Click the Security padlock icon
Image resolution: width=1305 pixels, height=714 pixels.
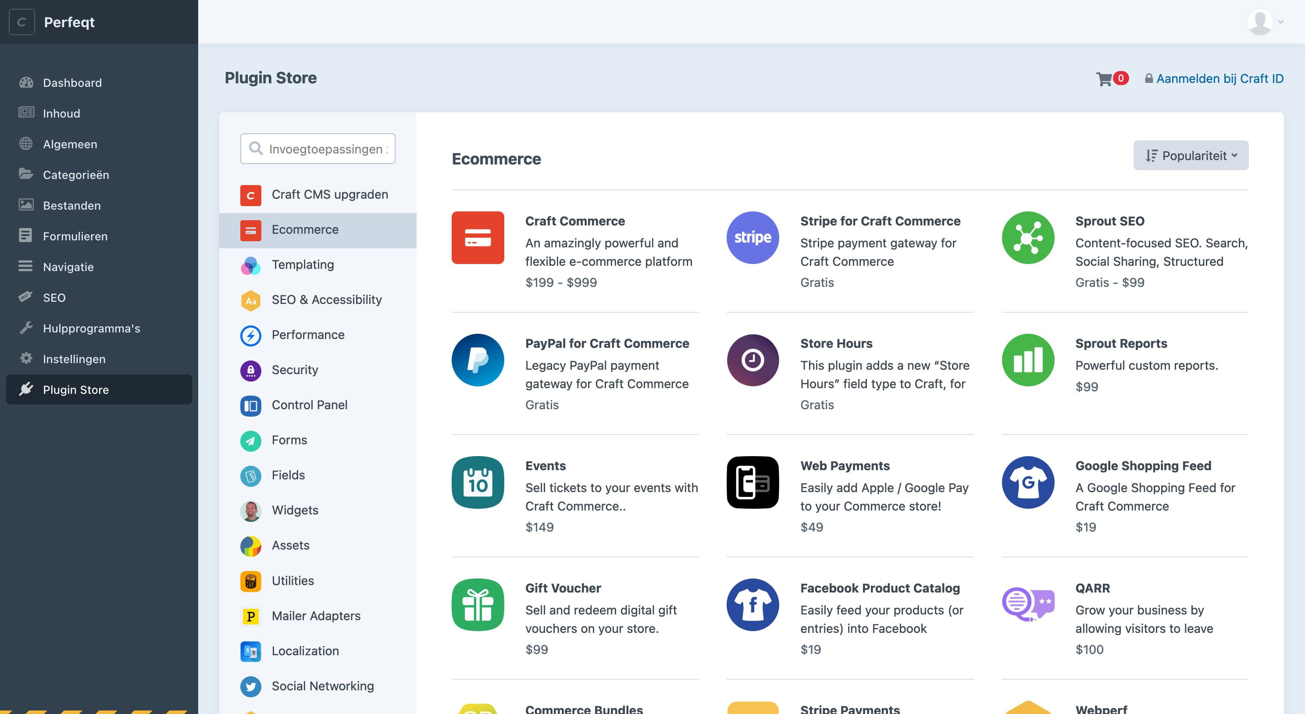[x=250, y=371]
